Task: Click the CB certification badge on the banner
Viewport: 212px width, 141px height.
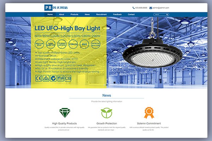Action: coord(68,78)
